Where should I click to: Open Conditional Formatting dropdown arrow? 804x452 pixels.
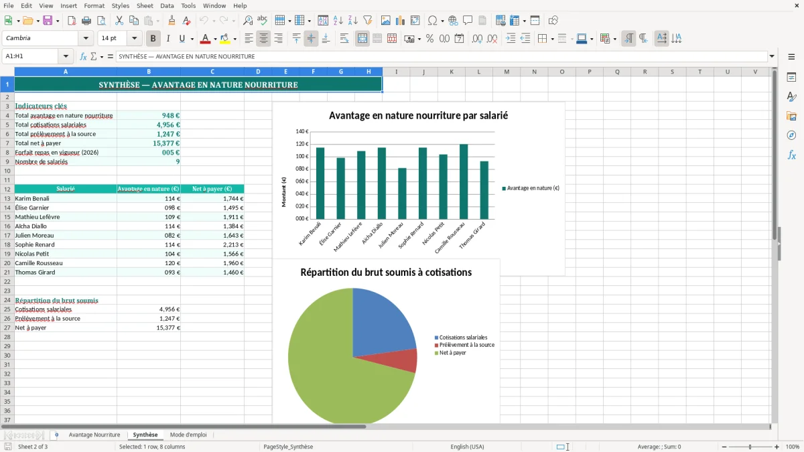pos(614,39)
